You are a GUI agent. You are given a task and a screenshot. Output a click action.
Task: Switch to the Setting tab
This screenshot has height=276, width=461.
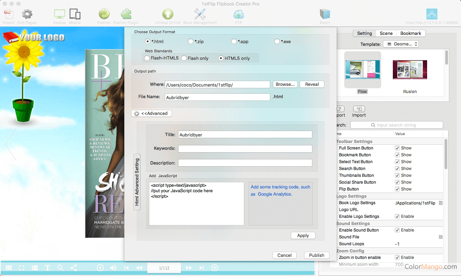coord(364,34)
